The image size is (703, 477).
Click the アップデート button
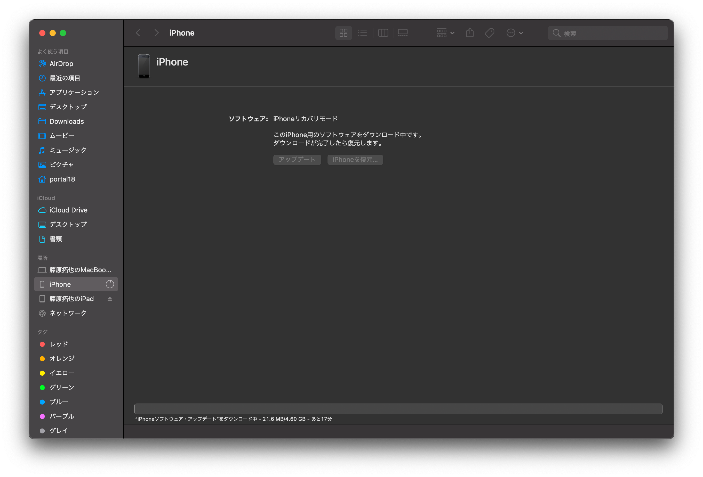297,160
